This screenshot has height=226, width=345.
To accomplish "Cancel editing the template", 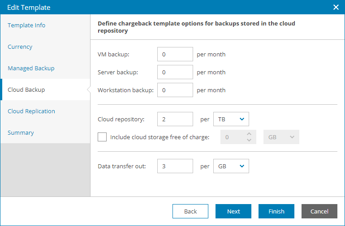I will pyautogui.click(x=319, y=211).
